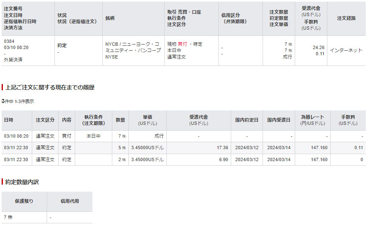Click the 国内約定日 column header
Image resolution: width=367 pixels, height=225 pixels.
coord(247,120)
